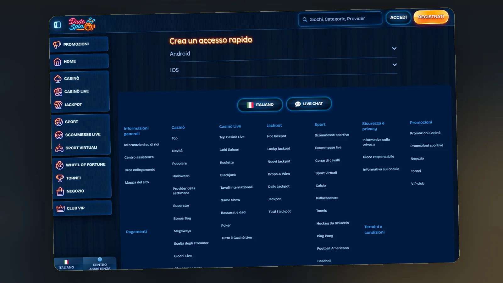Screen dimensions: 503x283
Task: Click the Accedi button
Action: [x=398, y=18]
